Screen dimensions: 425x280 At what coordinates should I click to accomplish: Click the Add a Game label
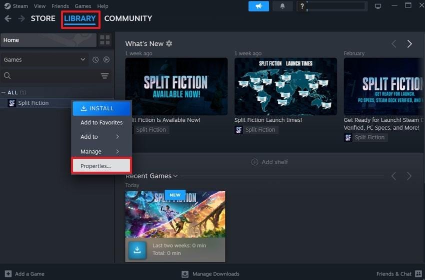click(x=29, y=274)
